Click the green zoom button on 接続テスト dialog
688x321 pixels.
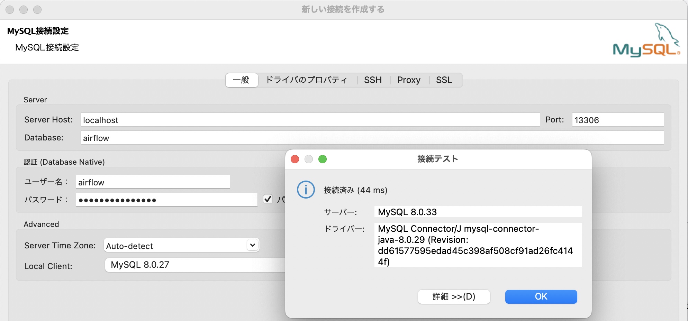click(323, 159)
